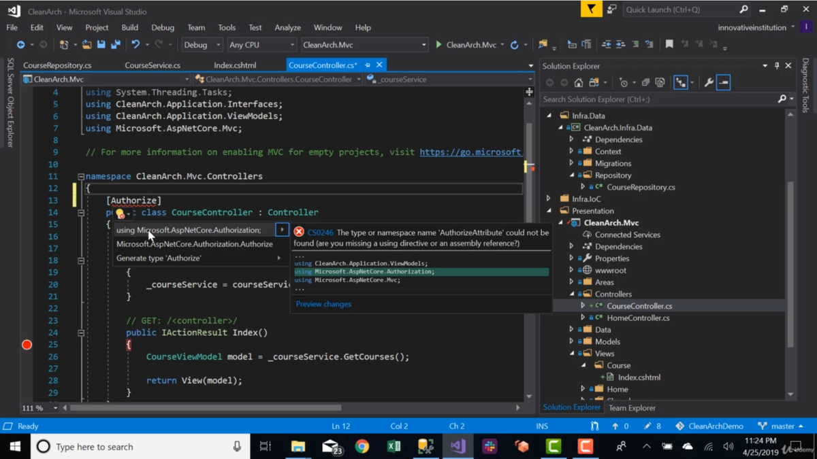Open the Debug configuration dropdown
The width and height of the screenshot is (817, 459).
coord(202,45)
